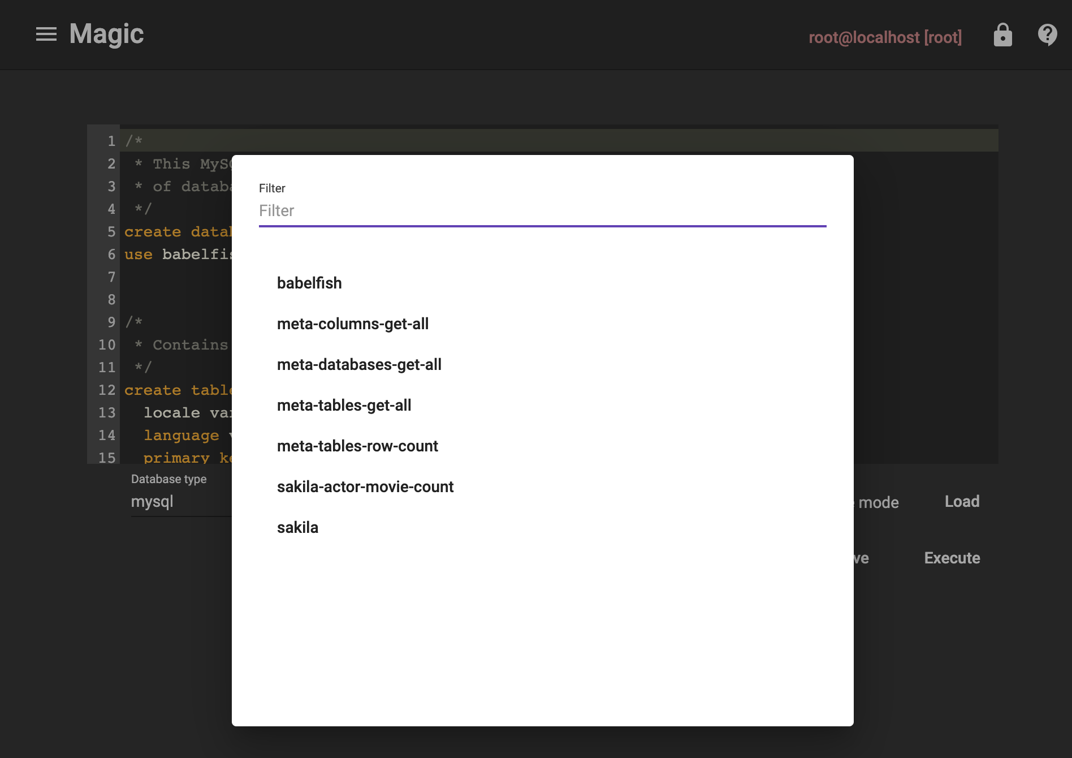The height and width of the screenshot is (758, 1072).
Task: Click the lock icon in header
Action: coord(1002,35)
